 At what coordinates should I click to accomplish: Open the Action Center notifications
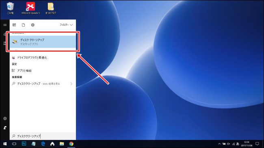257,144
